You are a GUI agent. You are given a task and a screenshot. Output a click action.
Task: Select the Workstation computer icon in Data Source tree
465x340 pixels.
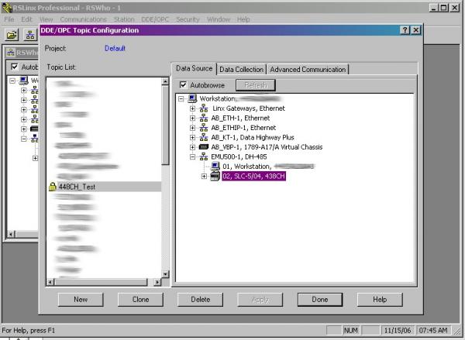coord(192,98)
